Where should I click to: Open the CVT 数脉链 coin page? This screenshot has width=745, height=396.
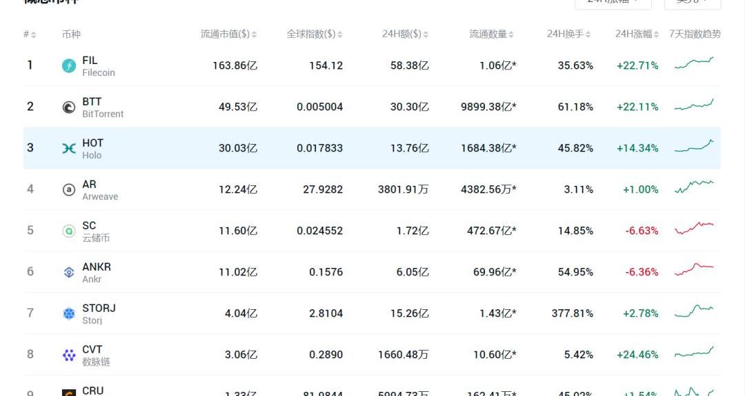pyautogui.click(x=96, y=355)
